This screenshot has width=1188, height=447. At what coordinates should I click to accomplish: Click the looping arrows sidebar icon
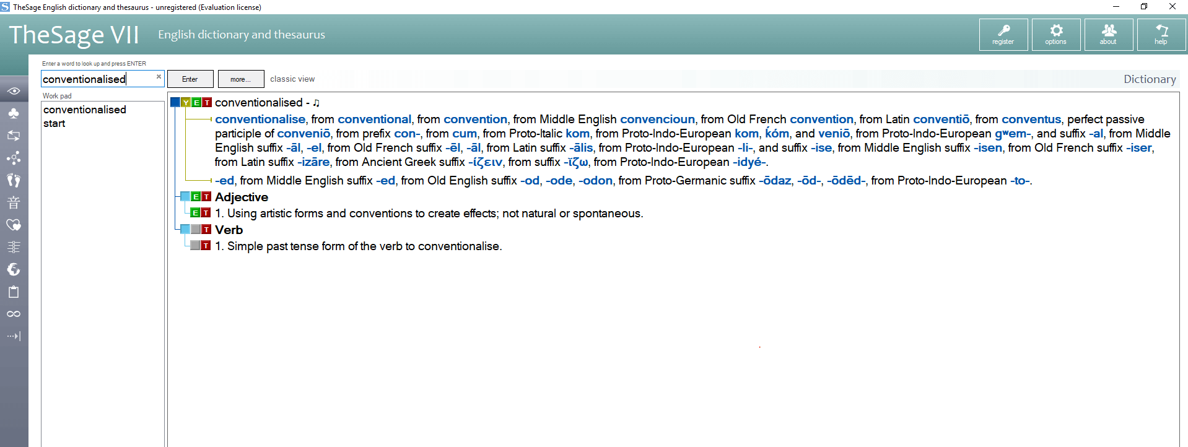(x=14, y=136)
